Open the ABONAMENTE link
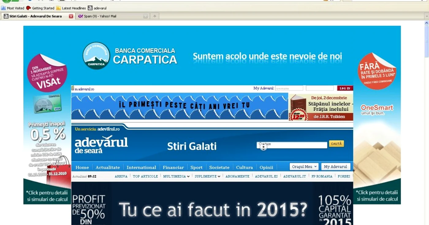Screen dimensions: 429x225 [237, 176]
